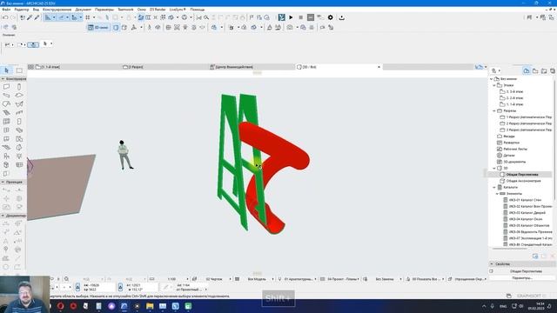Image resolution: width=557 pixels, height=313 pixels.
Task: Select Общая Аксонометрия in Navigator
Action: pos(523,181)
